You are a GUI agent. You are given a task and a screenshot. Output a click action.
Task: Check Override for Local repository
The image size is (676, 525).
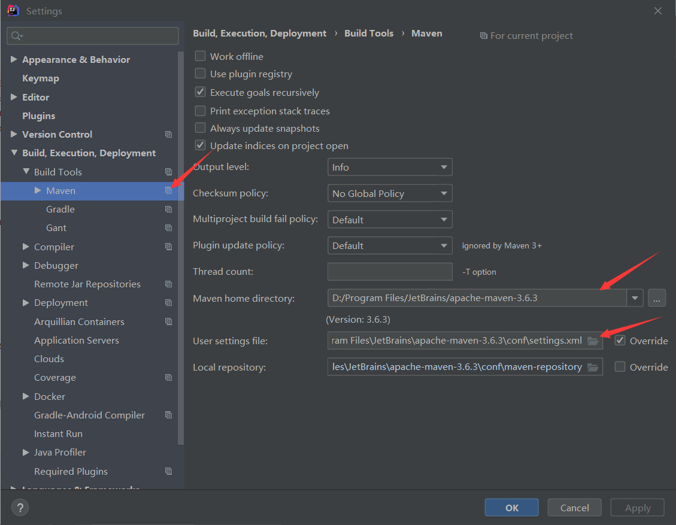[620, 367]
